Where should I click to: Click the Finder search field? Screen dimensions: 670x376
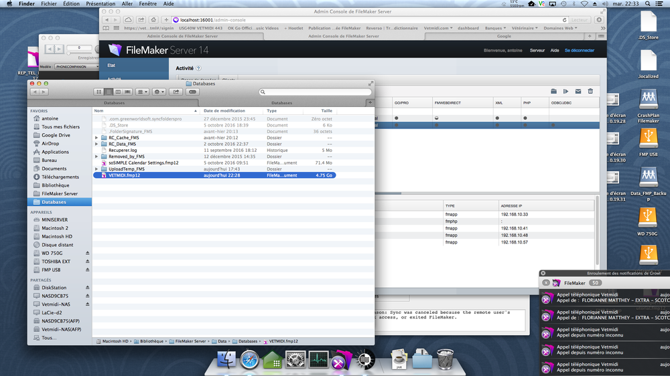tap(315, 92)
